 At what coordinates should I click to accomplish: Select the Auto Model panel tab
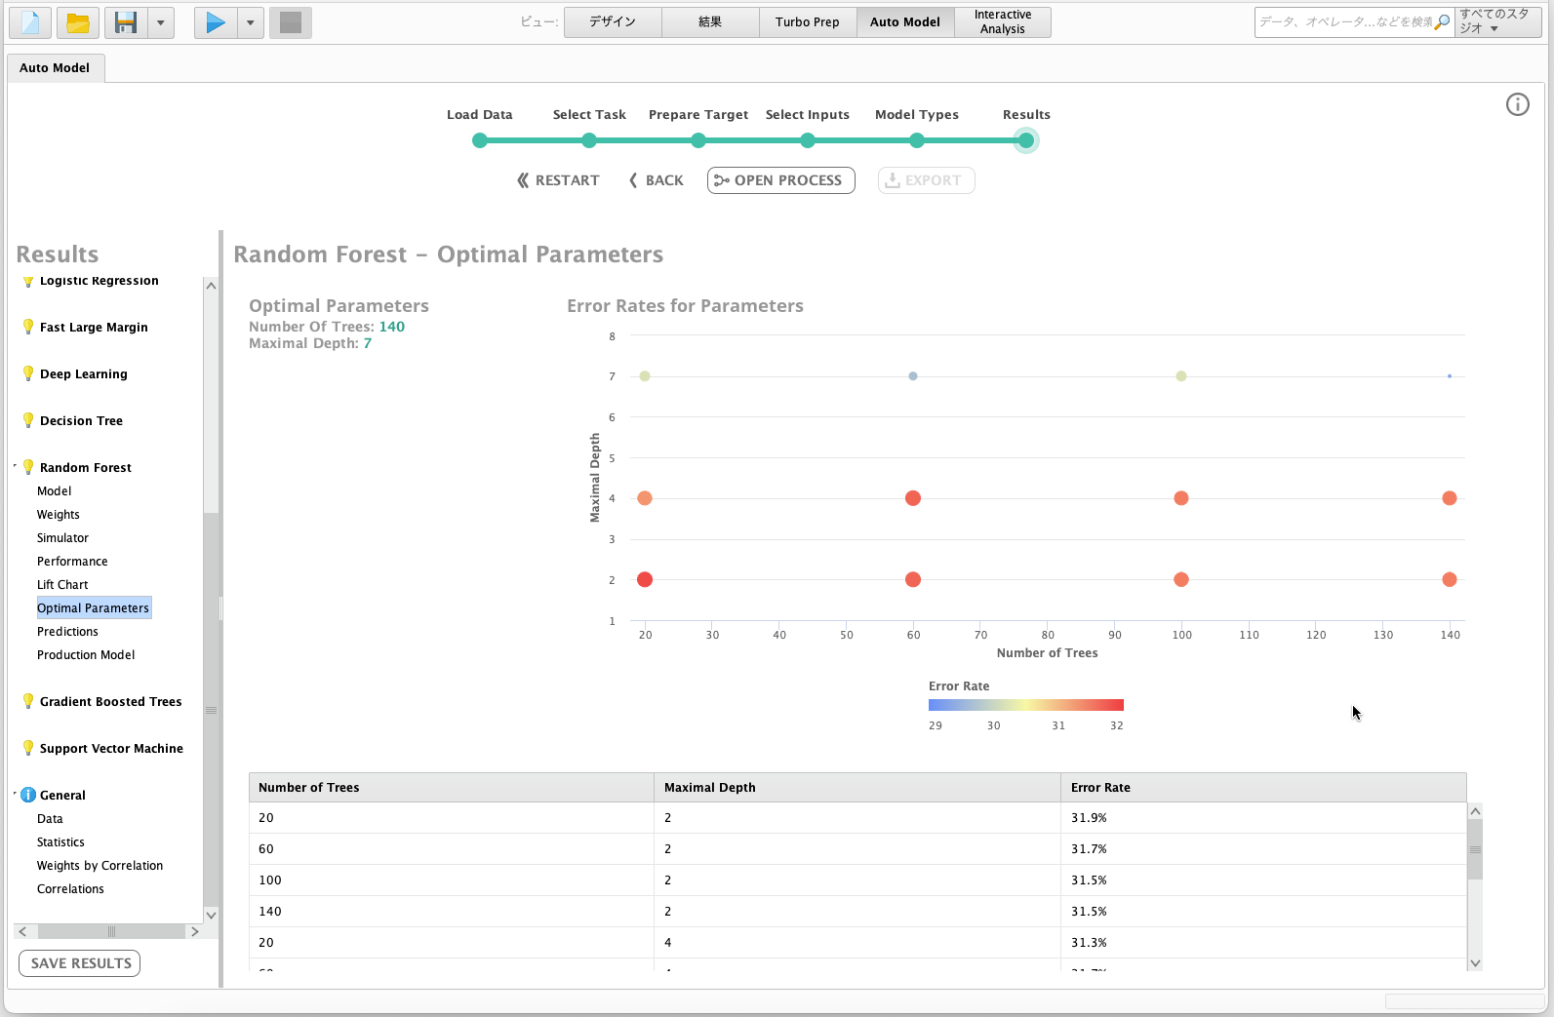pos(55,67)
